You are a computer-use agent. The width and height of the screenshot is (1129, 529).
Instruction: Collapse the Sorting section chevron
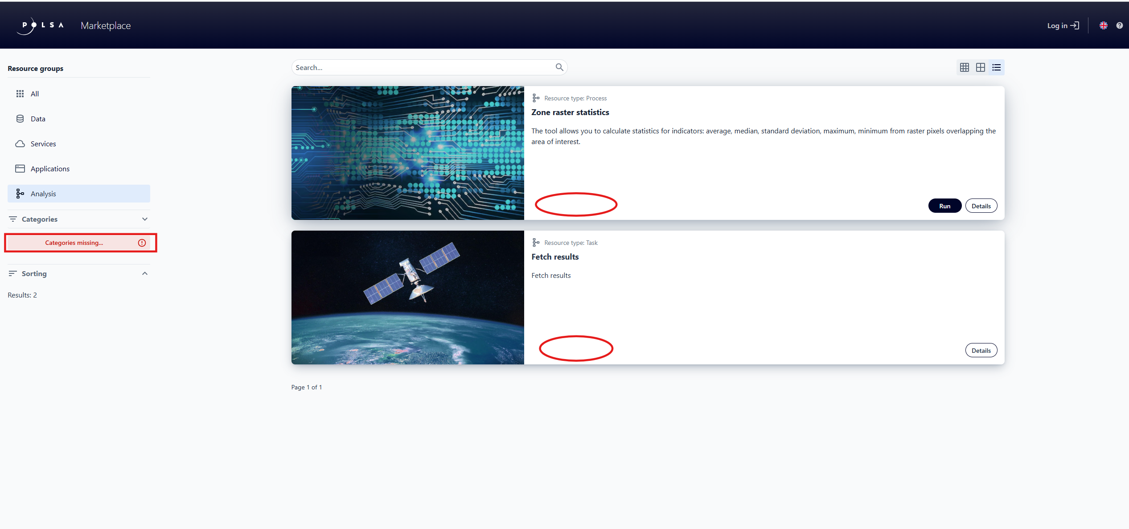pyautogui.click(x=144, y=273)
